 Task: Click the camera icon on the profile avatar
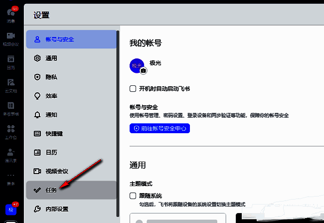[143, 71]
